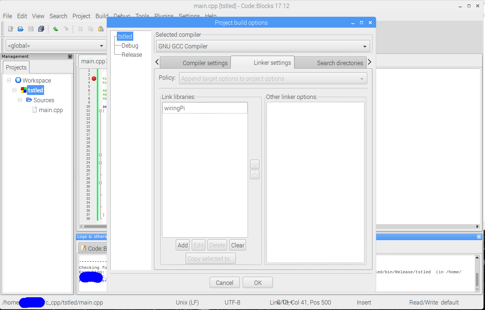485x310 pixels.
Task: Click inside the Other linker options text area
Action: click(315, 182)
